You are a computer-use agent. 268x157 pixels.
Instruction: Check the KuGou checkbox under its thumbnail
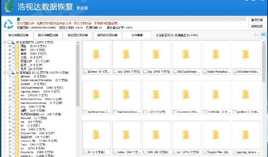(x=115, y=152)
